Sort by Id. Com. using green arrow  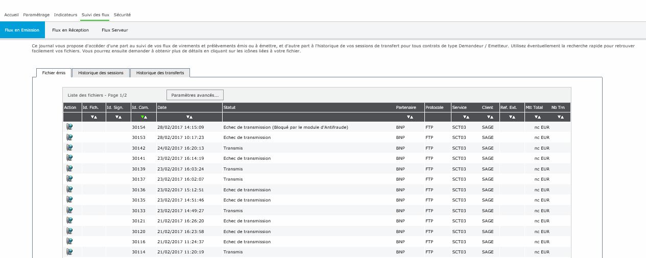pyautogui.click(x=142, y=117)
